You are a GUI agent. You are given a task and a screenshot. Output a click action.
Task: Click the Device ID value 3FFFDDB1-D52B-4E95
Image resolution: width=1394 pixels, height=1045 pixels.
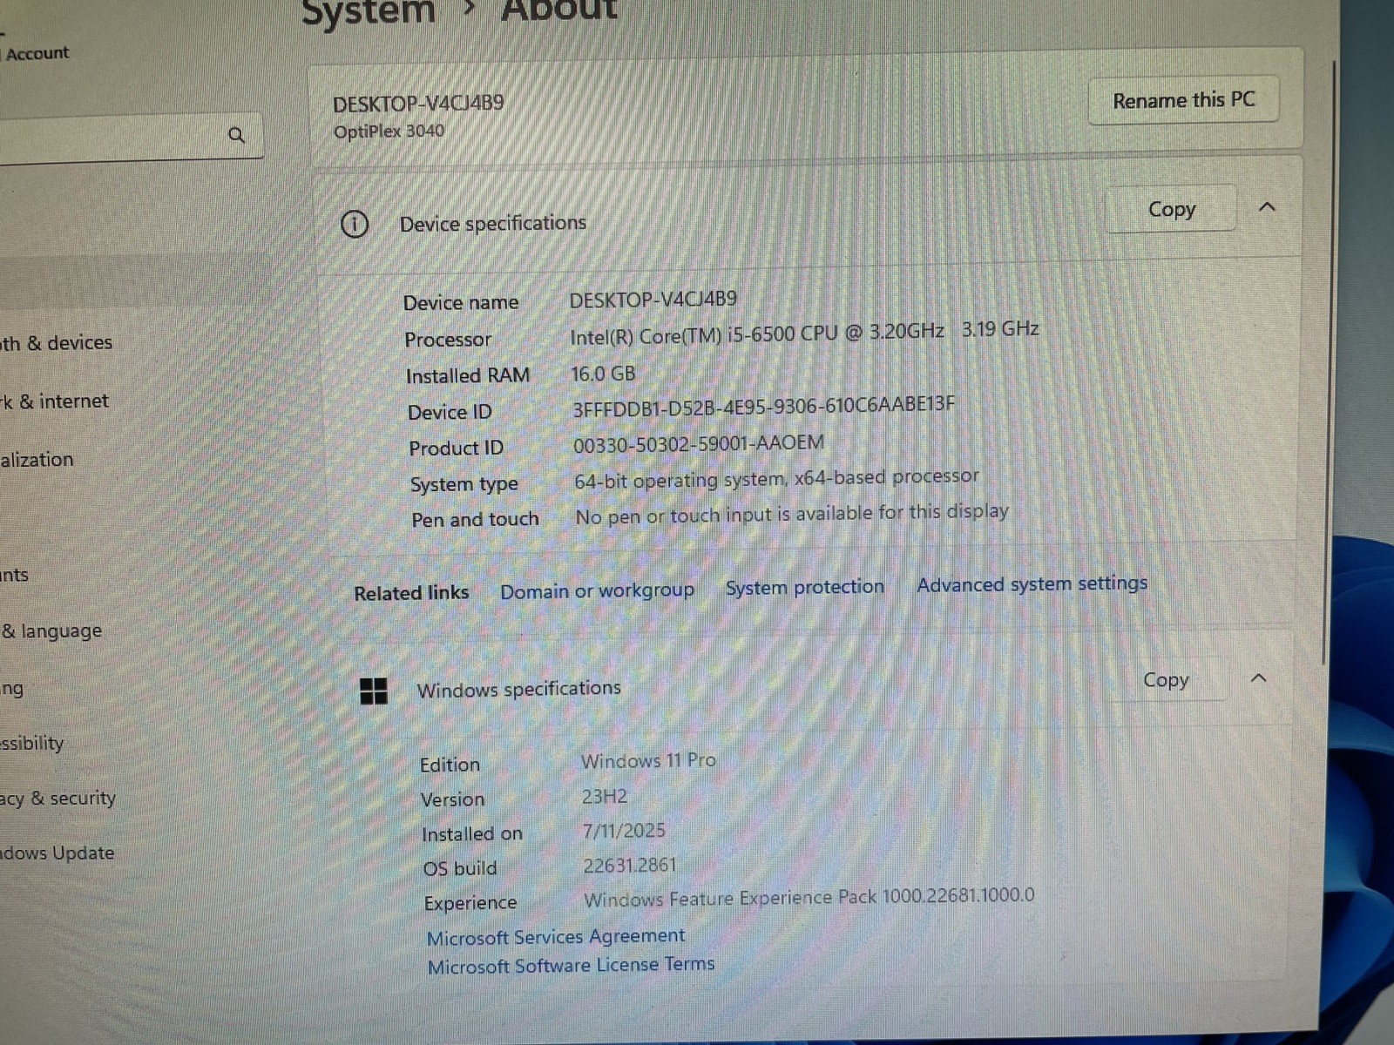coord(763,407)
